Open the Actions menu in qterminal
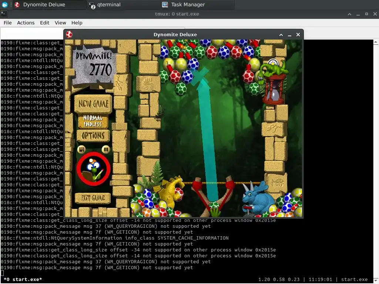 pyautogui.click(x=26, y=23)
